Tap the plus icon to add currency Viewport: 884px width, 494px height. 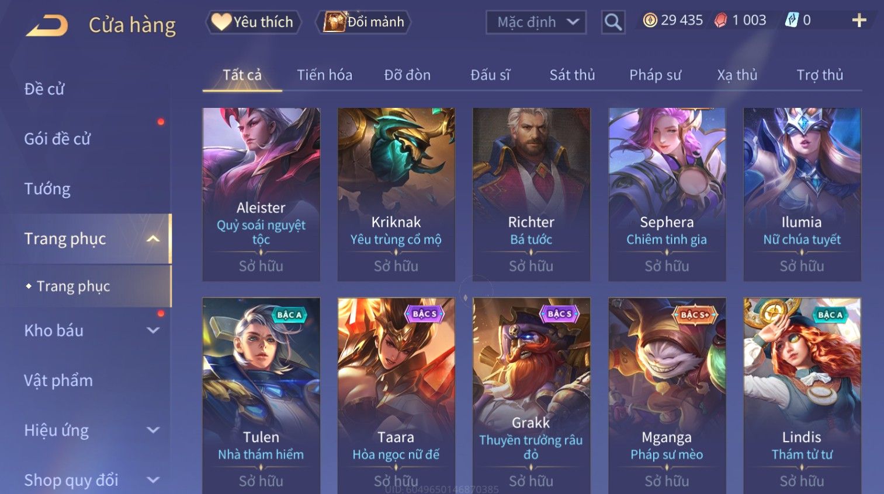tap(859, 21)
